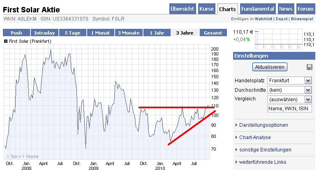
Task: Show the 1 Jahr chart range
Action: [157, 33]
